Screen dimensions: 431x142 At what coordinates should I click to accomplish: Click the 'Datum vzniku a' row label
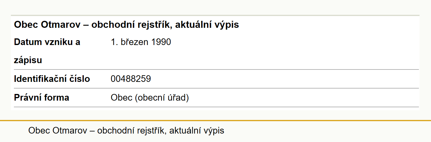click(x=47, y=42)
